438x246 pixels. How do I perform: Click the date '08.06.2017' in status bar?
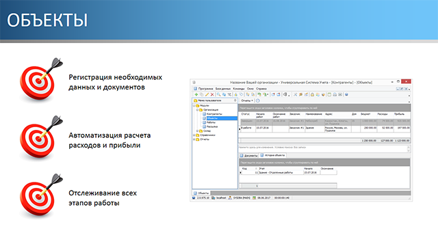[x=263, y=197]
